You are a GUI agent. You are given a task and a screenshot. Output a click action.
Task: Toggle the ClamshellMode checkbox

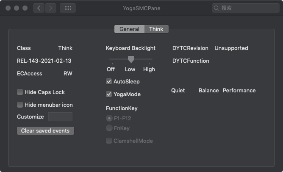point(109,141)
